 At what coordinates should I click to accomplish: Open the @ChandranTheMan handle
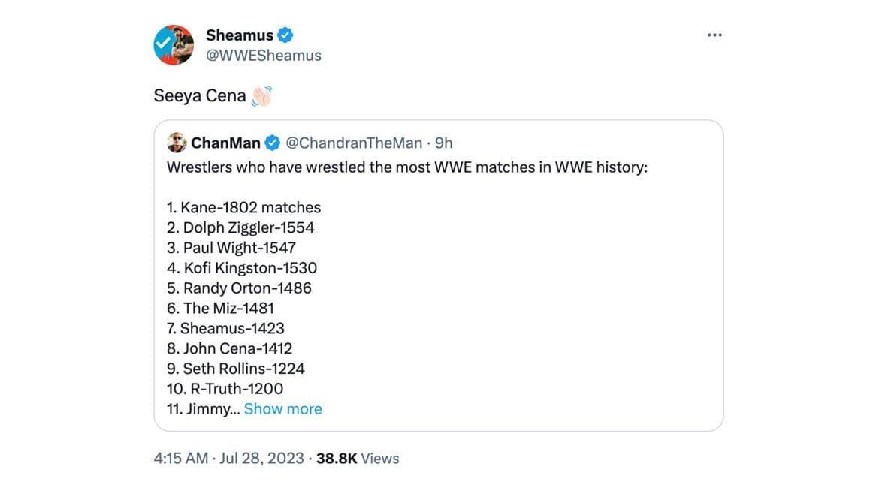[x=354, y=143]
